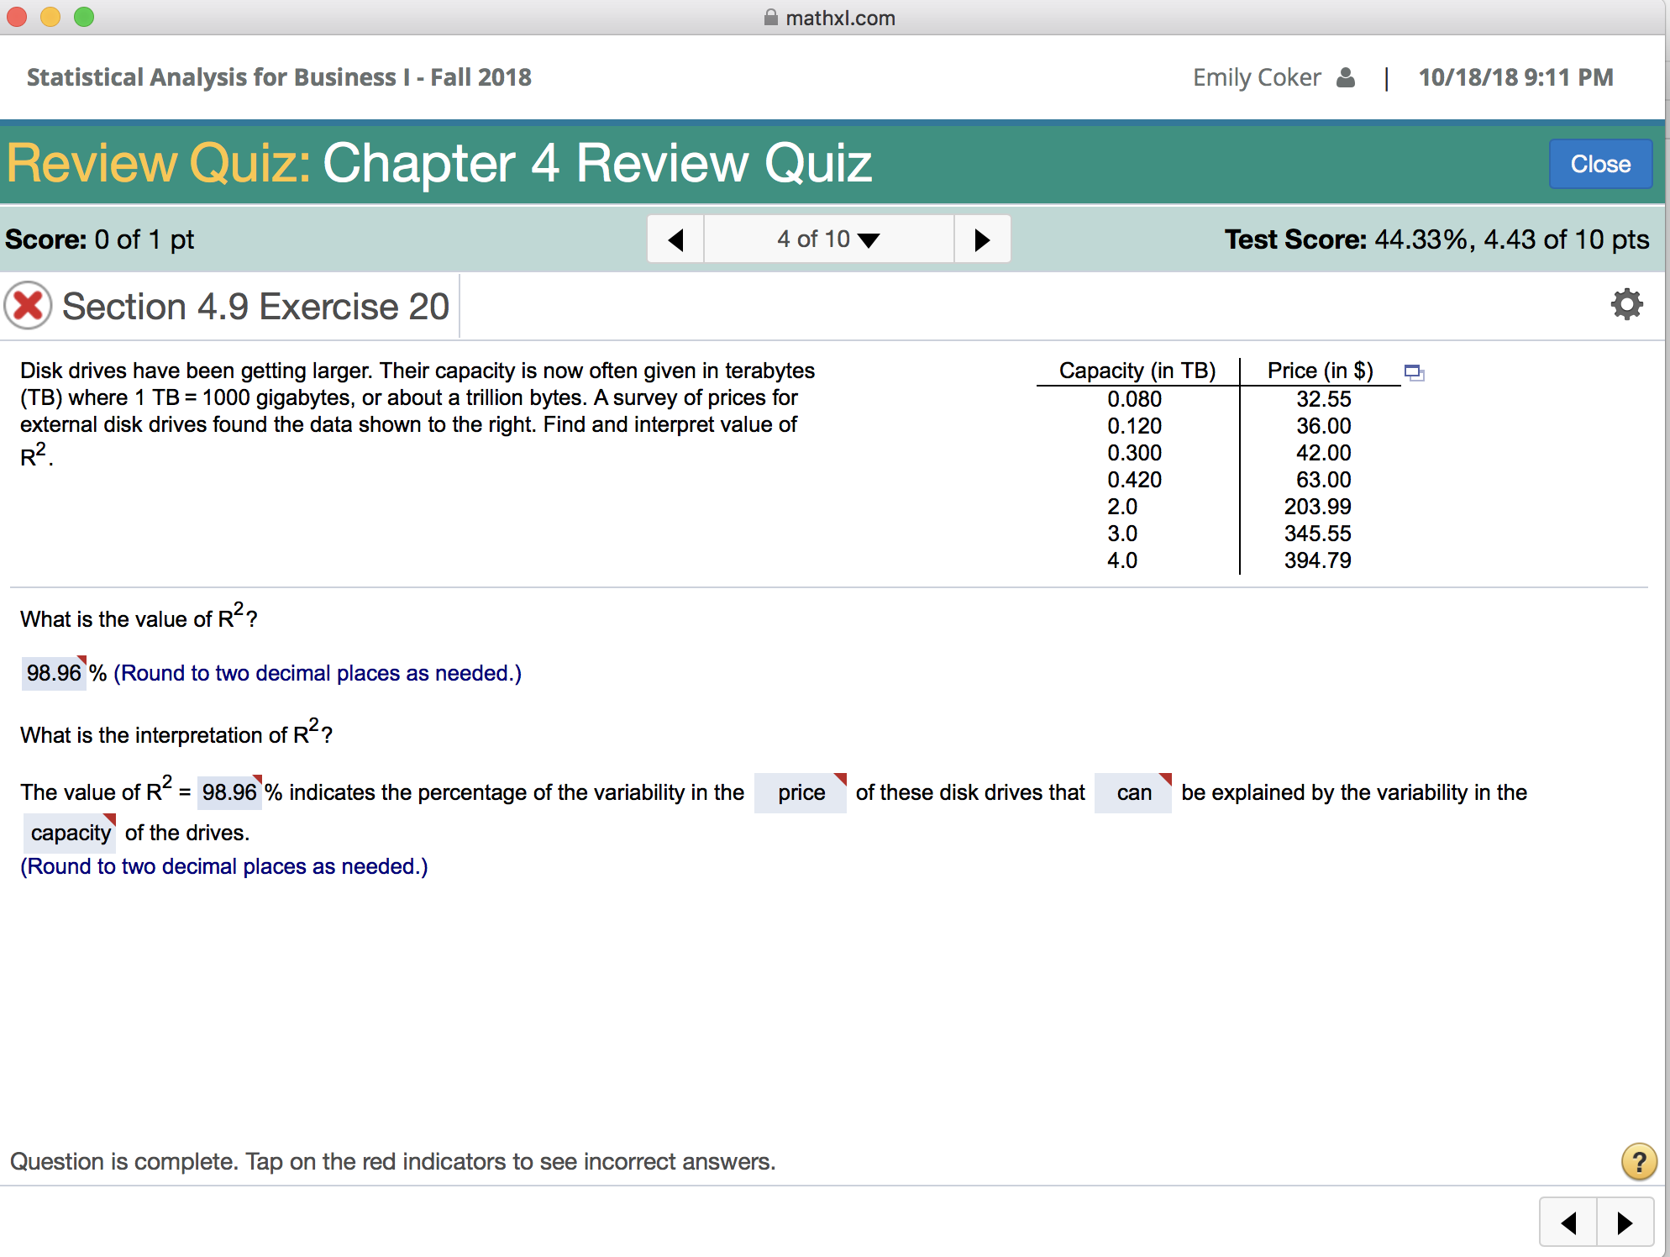
Task: Click the second 98.96 interpretation field
Action: 229,792
